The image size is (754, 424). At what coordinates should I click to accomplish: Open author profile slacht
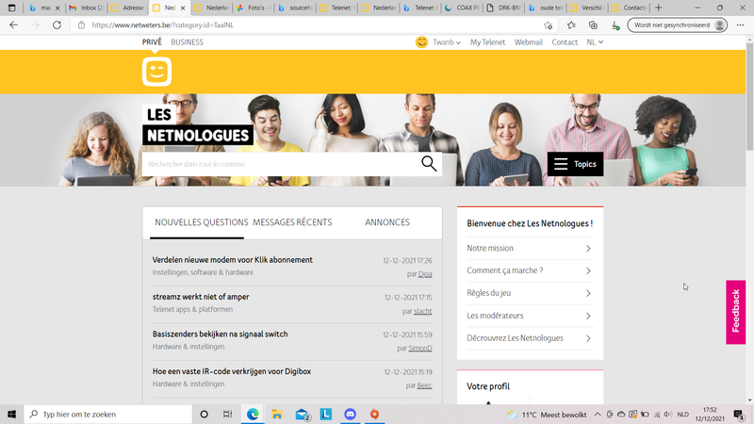tap(422, 311)
